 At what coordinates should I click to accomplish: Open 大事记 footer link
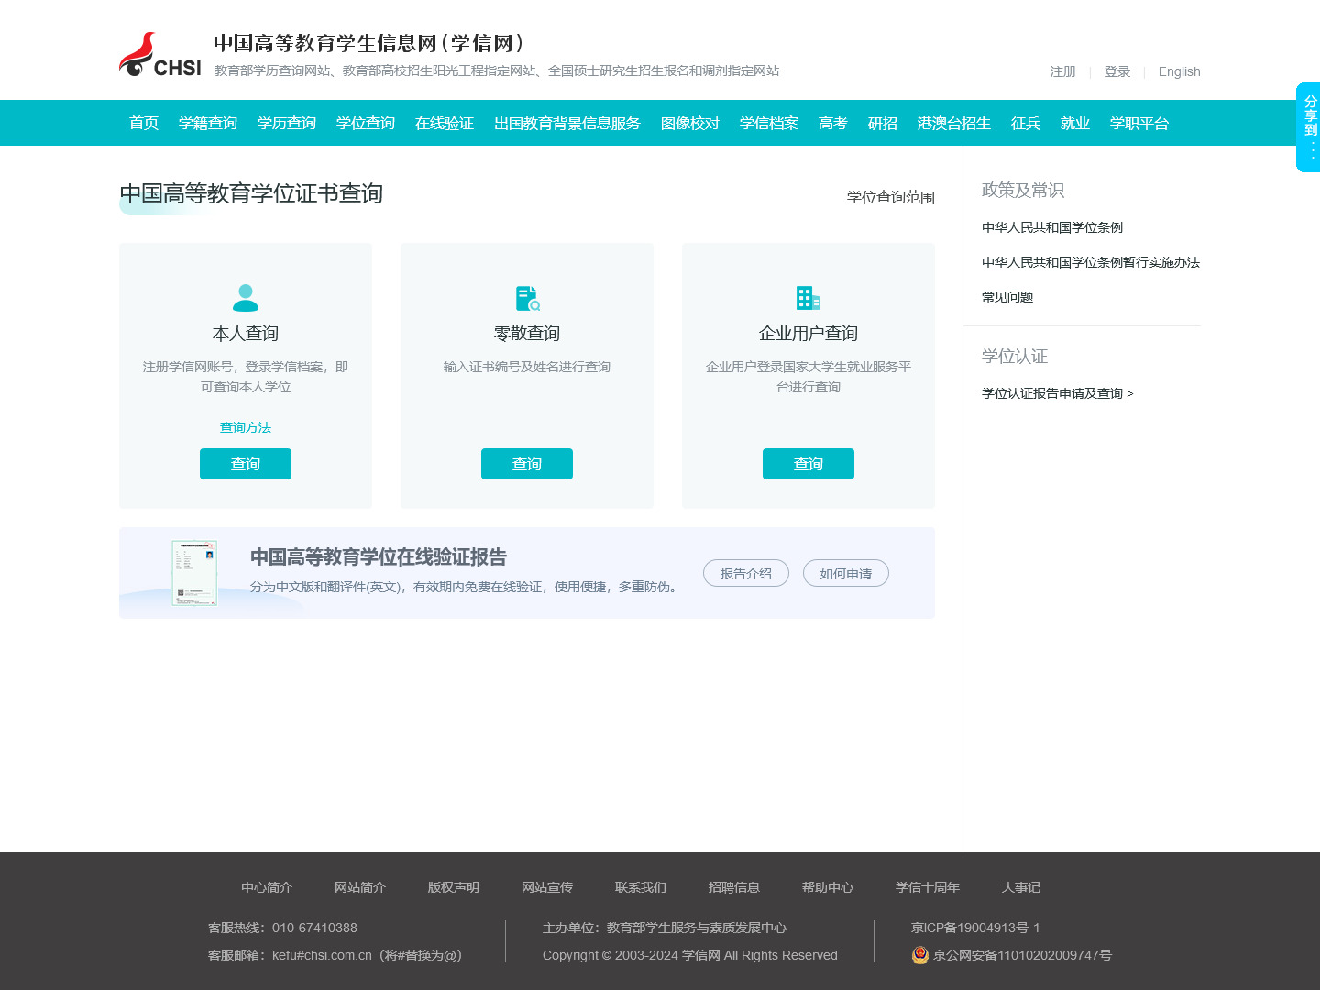(x=1021, y=887)
